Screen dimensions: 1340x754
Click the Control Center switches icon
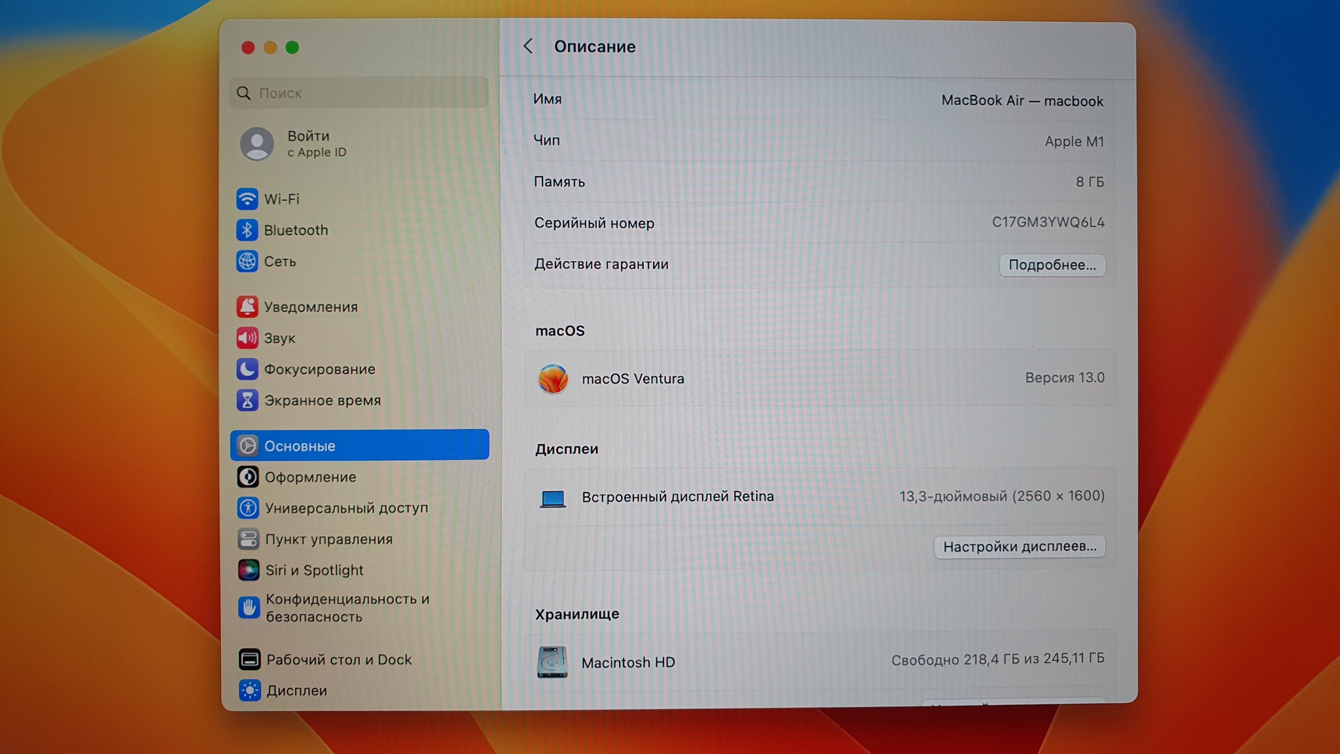[x=248, y=539]
